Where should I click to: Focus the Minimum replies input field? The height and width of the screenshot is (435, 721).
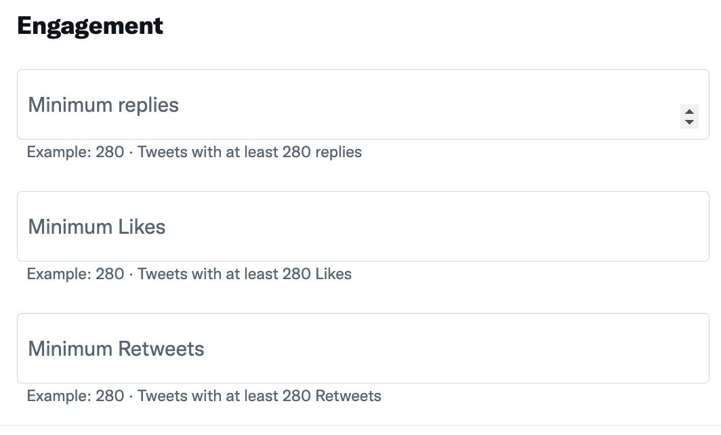(x=339, y=105)
